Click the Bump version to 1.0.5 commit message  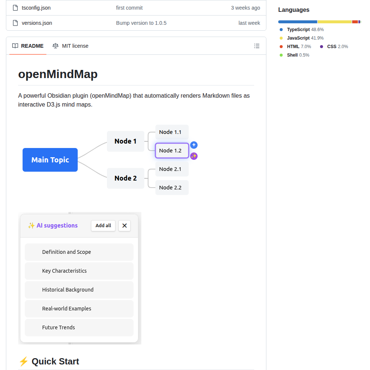coord(141,23)
